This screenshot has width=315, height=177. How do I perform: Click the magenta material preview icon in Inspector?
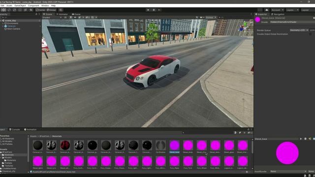tap(257, 20)
